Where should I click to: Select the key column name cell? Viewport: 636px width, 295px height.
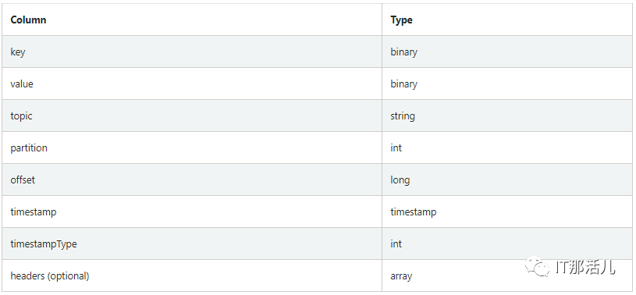192,52
